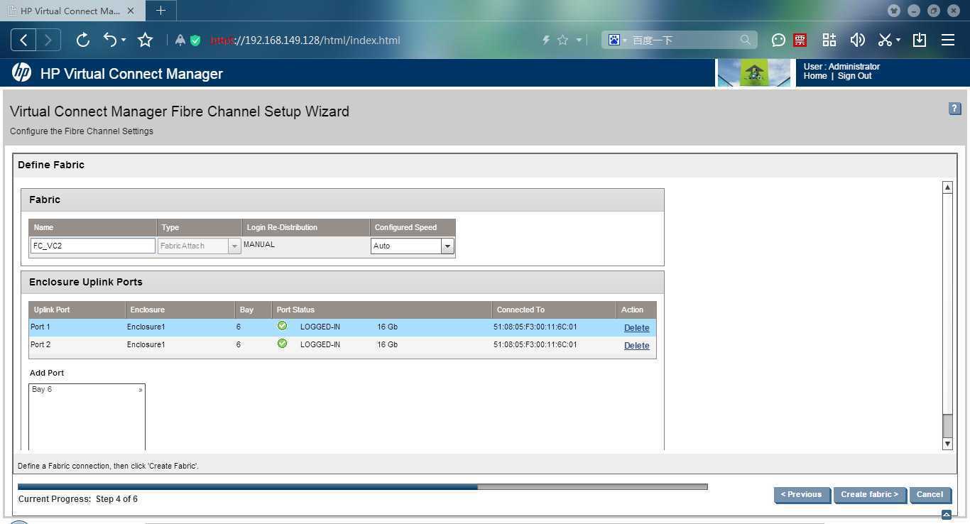Screen dimensions: 970x524
Task: Click the wizard progress bar
Action: tap(363, 487)
